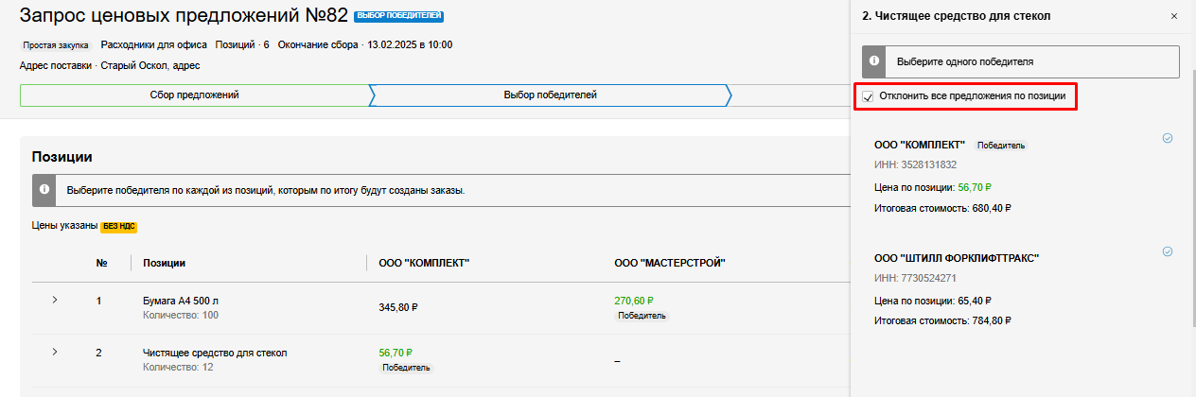Click the ООО "МАСТЕРСТРОЙ" column header

point(669,263)
